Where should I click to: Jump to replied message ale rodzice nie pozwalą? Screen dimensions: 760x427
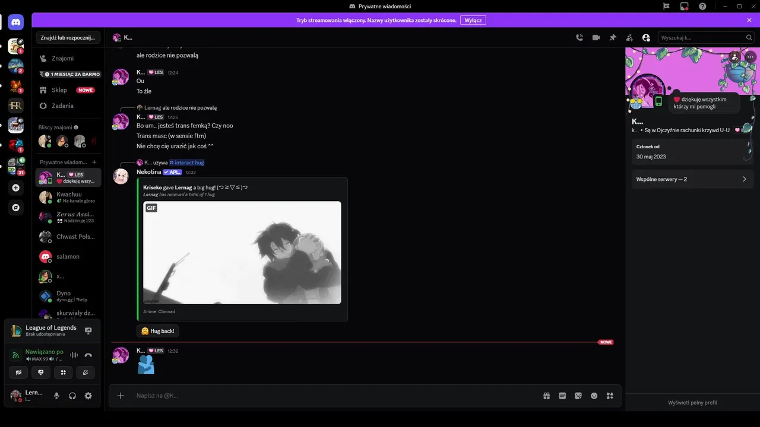189,108
